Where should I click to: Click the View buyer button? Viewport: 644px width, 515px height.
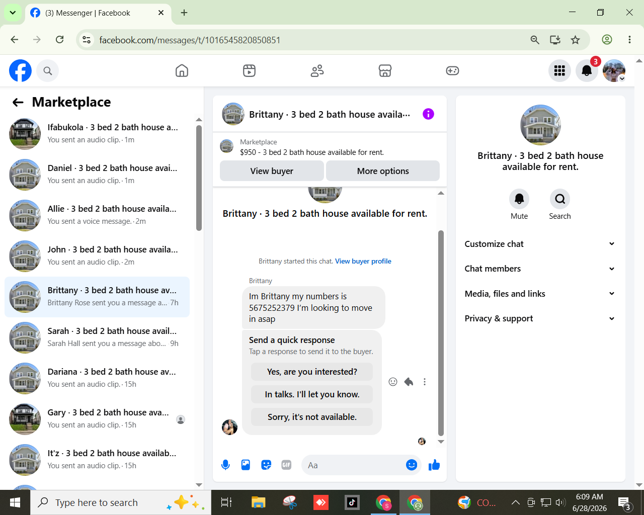point(272,171)
